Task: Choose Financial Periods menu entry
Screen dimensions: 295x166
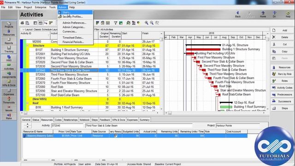Action: (76, 42)
